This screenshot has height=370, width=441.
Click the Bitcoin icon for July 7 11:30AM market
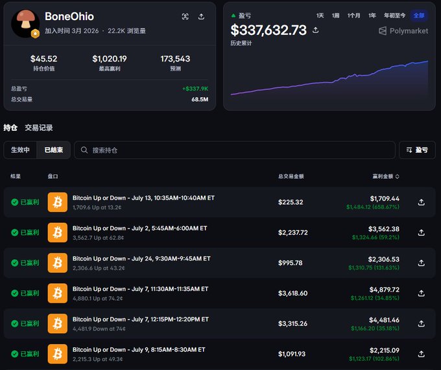(x=57, y=293)
